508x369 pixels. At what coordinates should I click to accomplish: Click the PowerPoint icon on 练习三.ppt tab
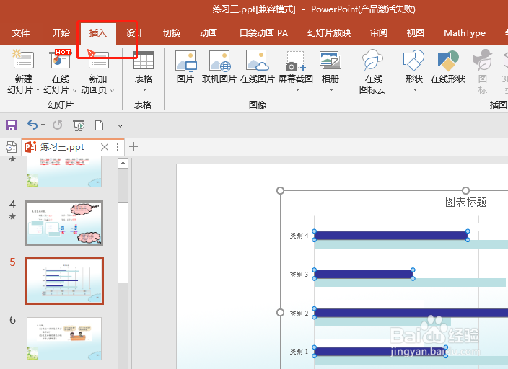pos(30,147)
